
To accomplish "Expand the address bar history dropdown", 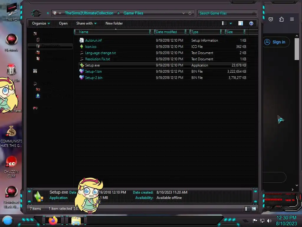I will [183, 13].
